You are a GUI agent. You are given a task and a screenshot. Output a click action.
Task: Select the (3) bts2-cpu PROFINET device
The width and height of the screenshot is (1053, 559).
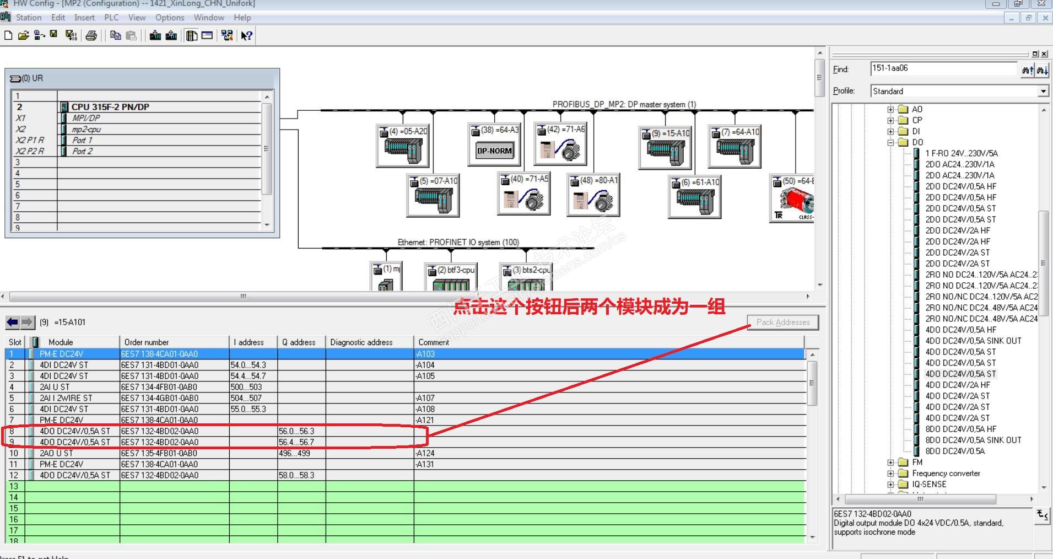tap(526, 277)
